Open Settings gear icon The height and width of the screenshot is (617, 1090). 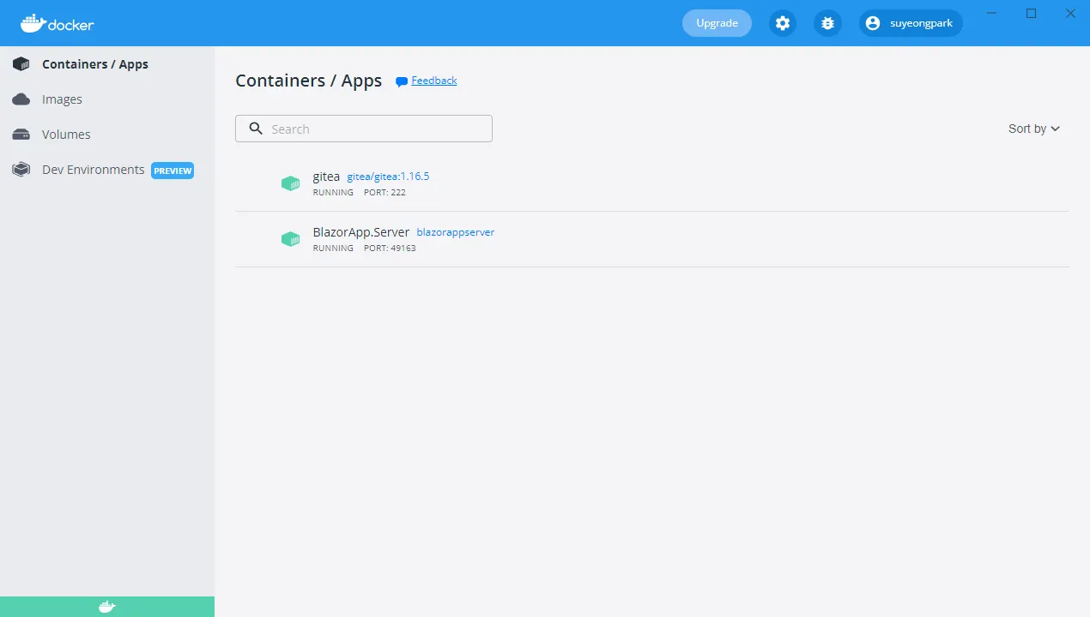tap(783, 23)
